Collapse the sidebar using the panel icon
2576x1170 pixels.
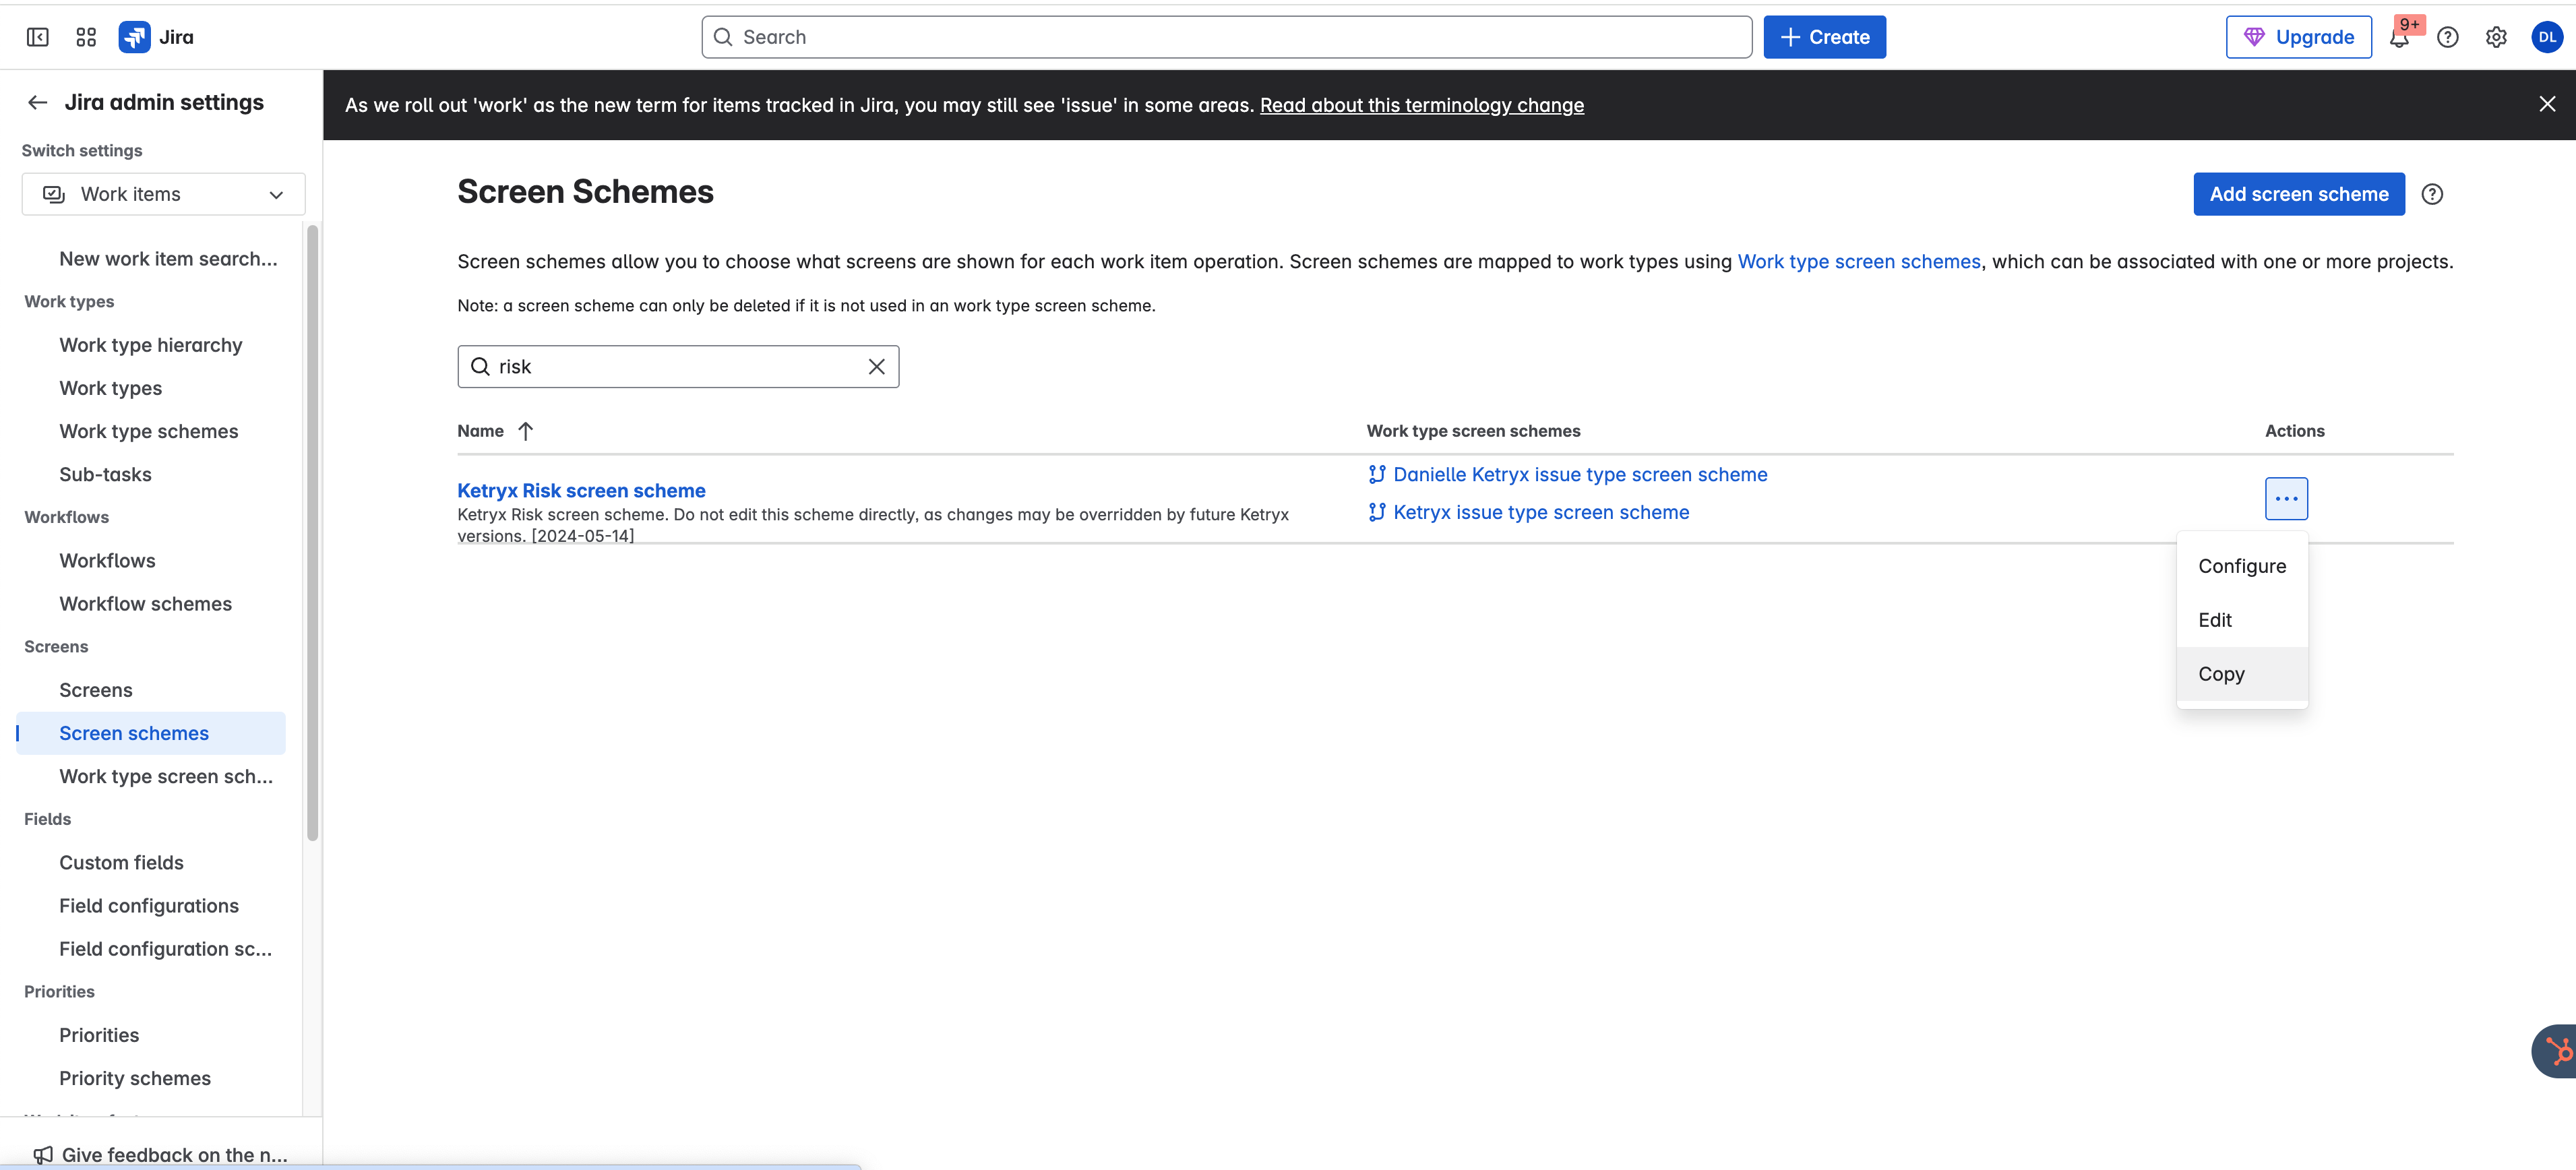point(37,37)
